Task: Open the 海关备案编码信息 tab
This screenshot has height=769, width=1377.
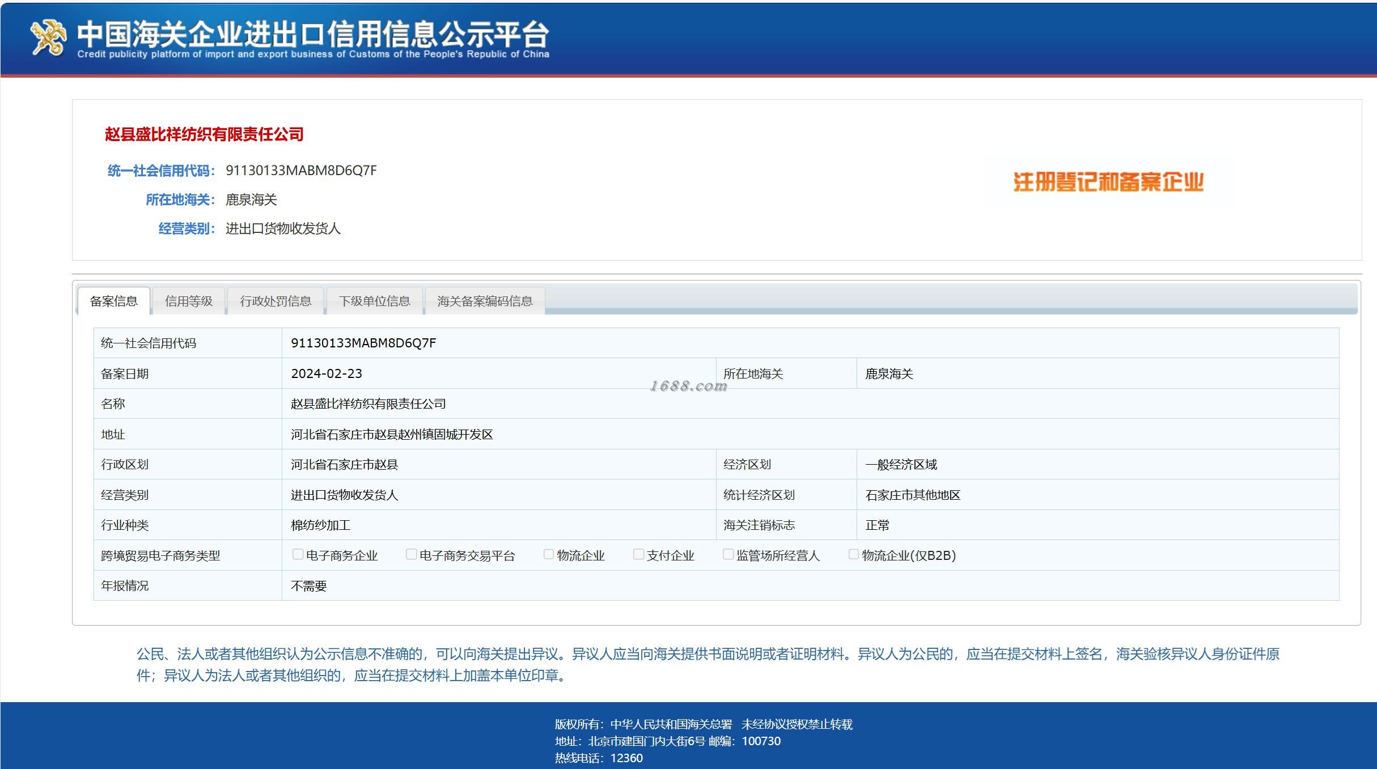Action: coord(485,301)
